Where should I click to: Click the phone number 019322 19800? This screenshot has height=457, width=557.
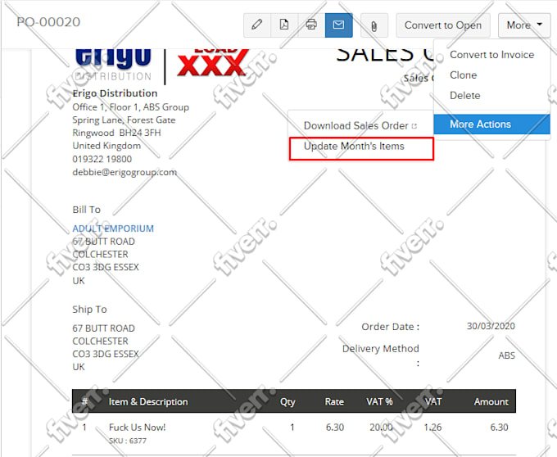tap(102, 159)
